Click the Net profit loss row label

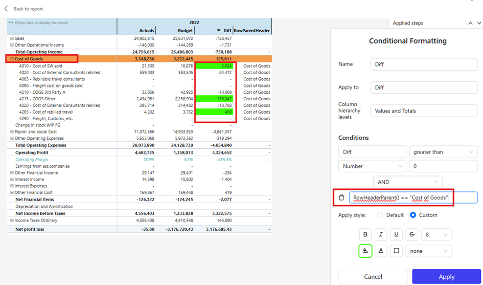(x=30, y=229)
